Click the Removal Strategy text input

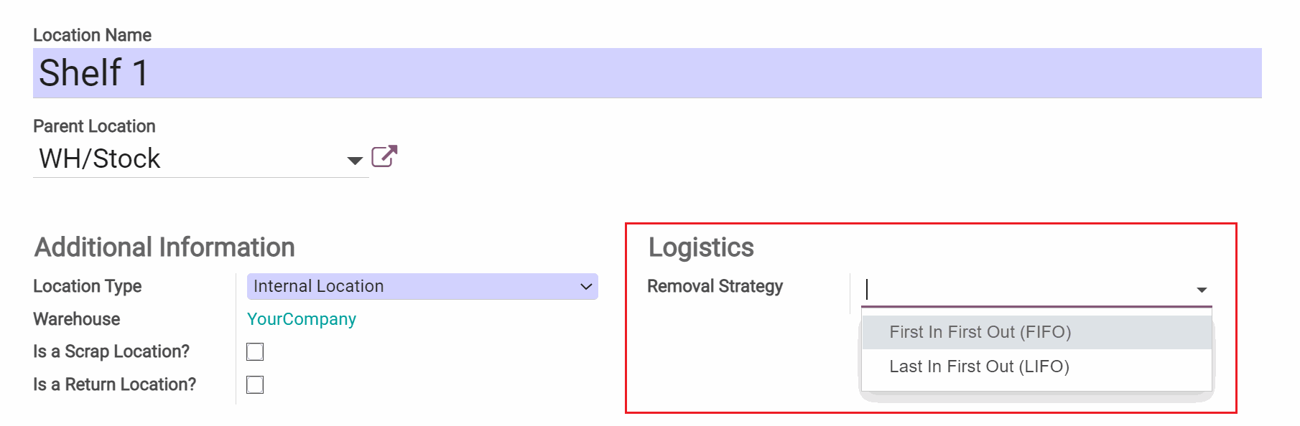point(1027,289)
